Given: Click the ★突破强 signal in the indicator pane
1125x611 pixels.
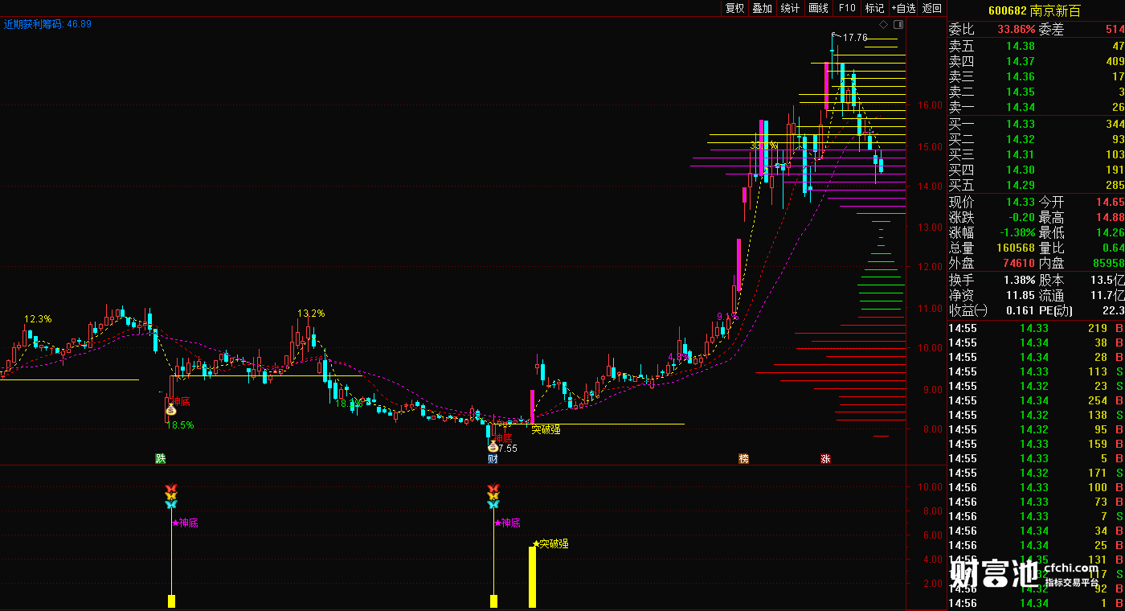Looking at the screenshot, I should coord(550,544).
